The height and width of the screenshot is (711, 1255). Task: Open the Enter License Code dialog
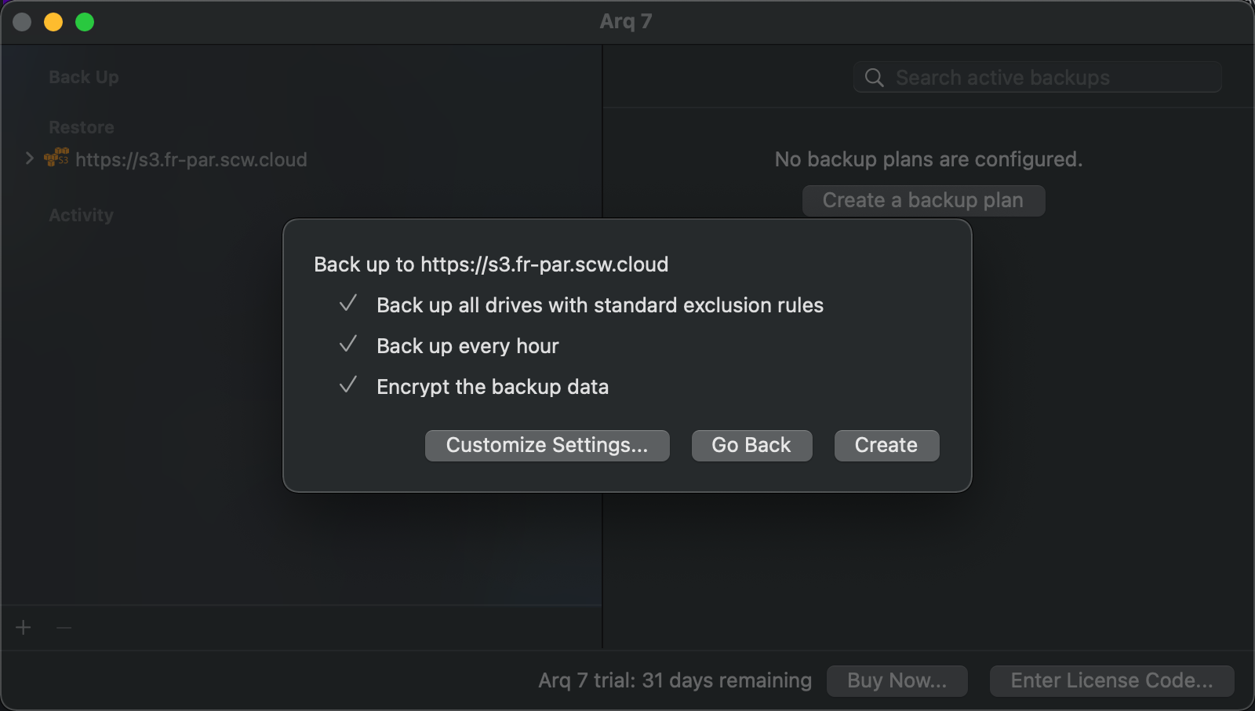[1111, 681]
